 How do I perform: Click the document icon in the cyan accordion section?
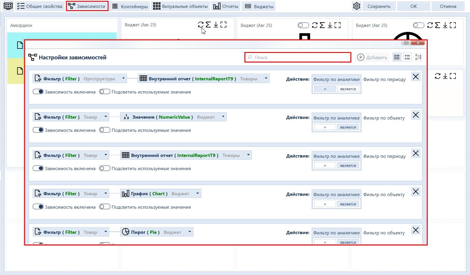20,45
